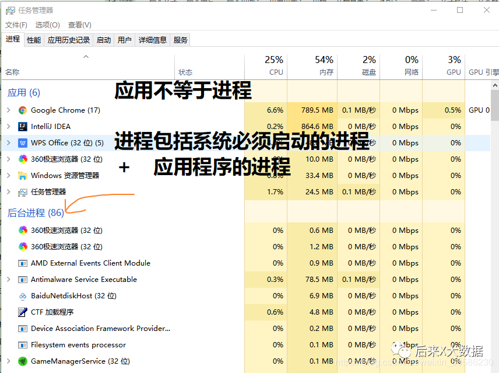Switch to the 性能 tab
This screenshot has height=373, width=499.
[34, 40]
